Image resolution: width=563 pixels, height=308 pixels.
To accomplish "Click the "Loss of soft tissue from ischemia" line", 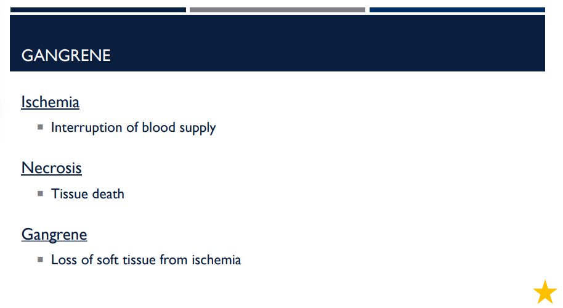I will pos(146,260).
